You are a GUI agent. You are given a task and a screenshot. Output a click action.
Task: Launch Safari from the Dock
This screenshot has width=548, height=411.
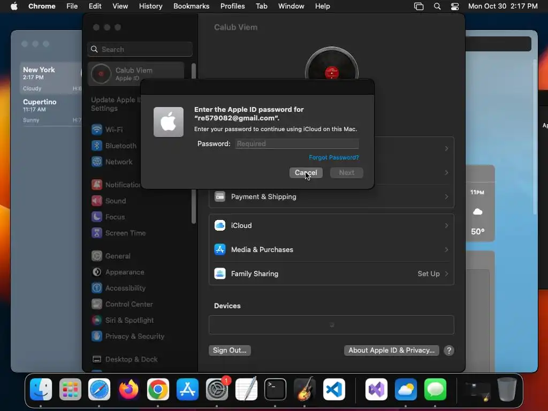click(99, 390)
